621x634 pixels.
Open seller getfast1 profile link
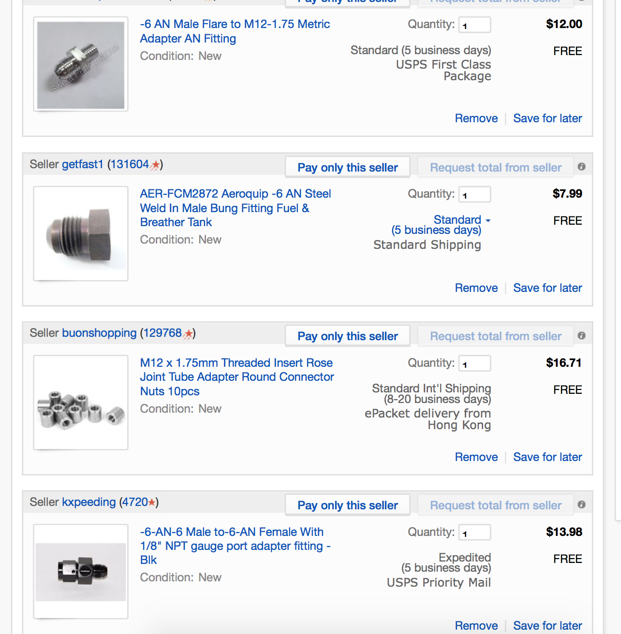click(x=83, y=164)
